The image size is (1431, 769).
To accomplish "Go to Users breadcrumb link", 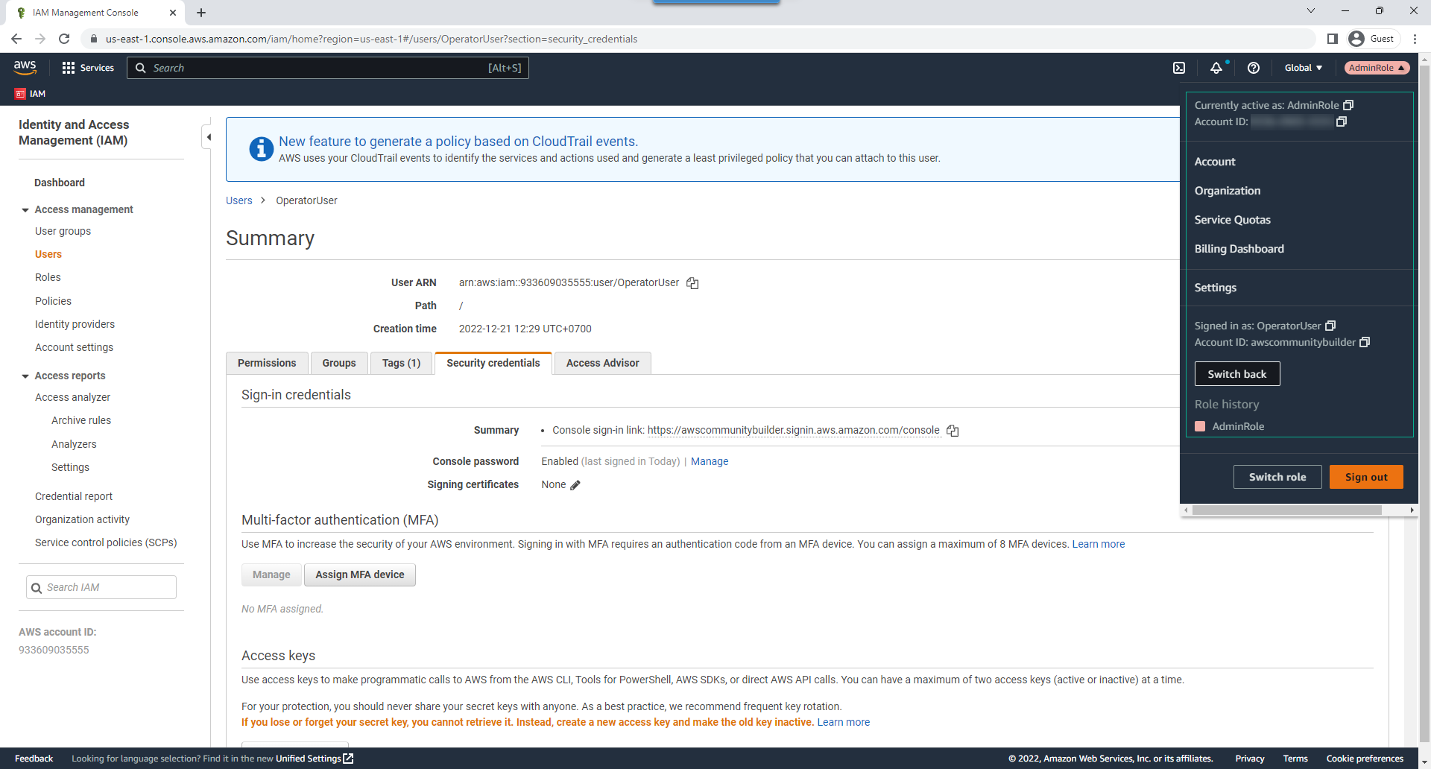I will 238,200.
